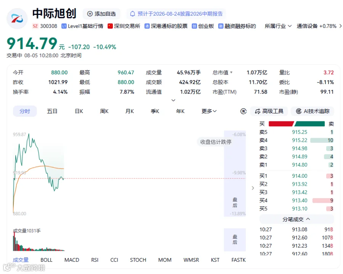343x274 pixels.
Task: Open the 更多 periods dropdown
Action: point(209,111)
